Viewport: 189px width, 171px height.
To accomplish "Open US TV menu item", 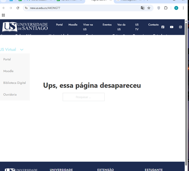I will pyautogui.click(x=137, y=27).
